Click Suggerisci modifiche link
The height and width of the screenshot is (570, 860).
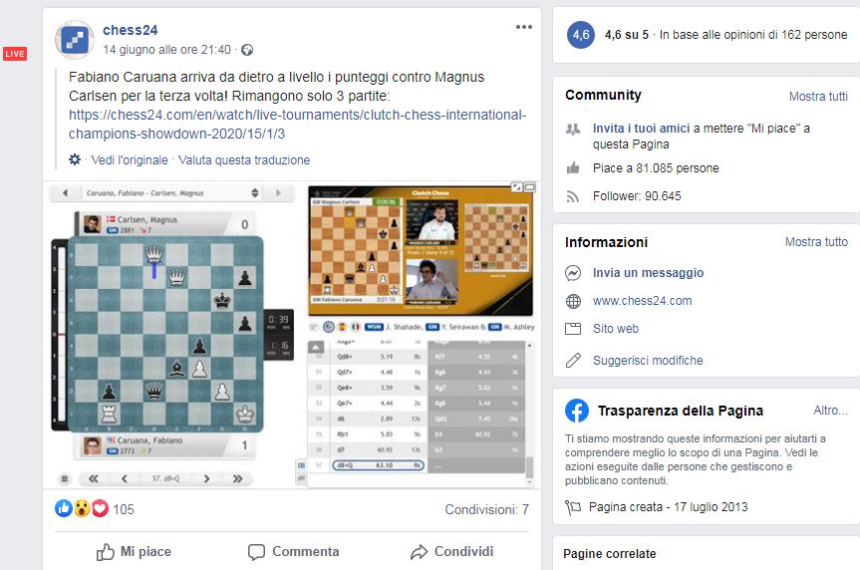pyautogui.click(x=648, y=361)
